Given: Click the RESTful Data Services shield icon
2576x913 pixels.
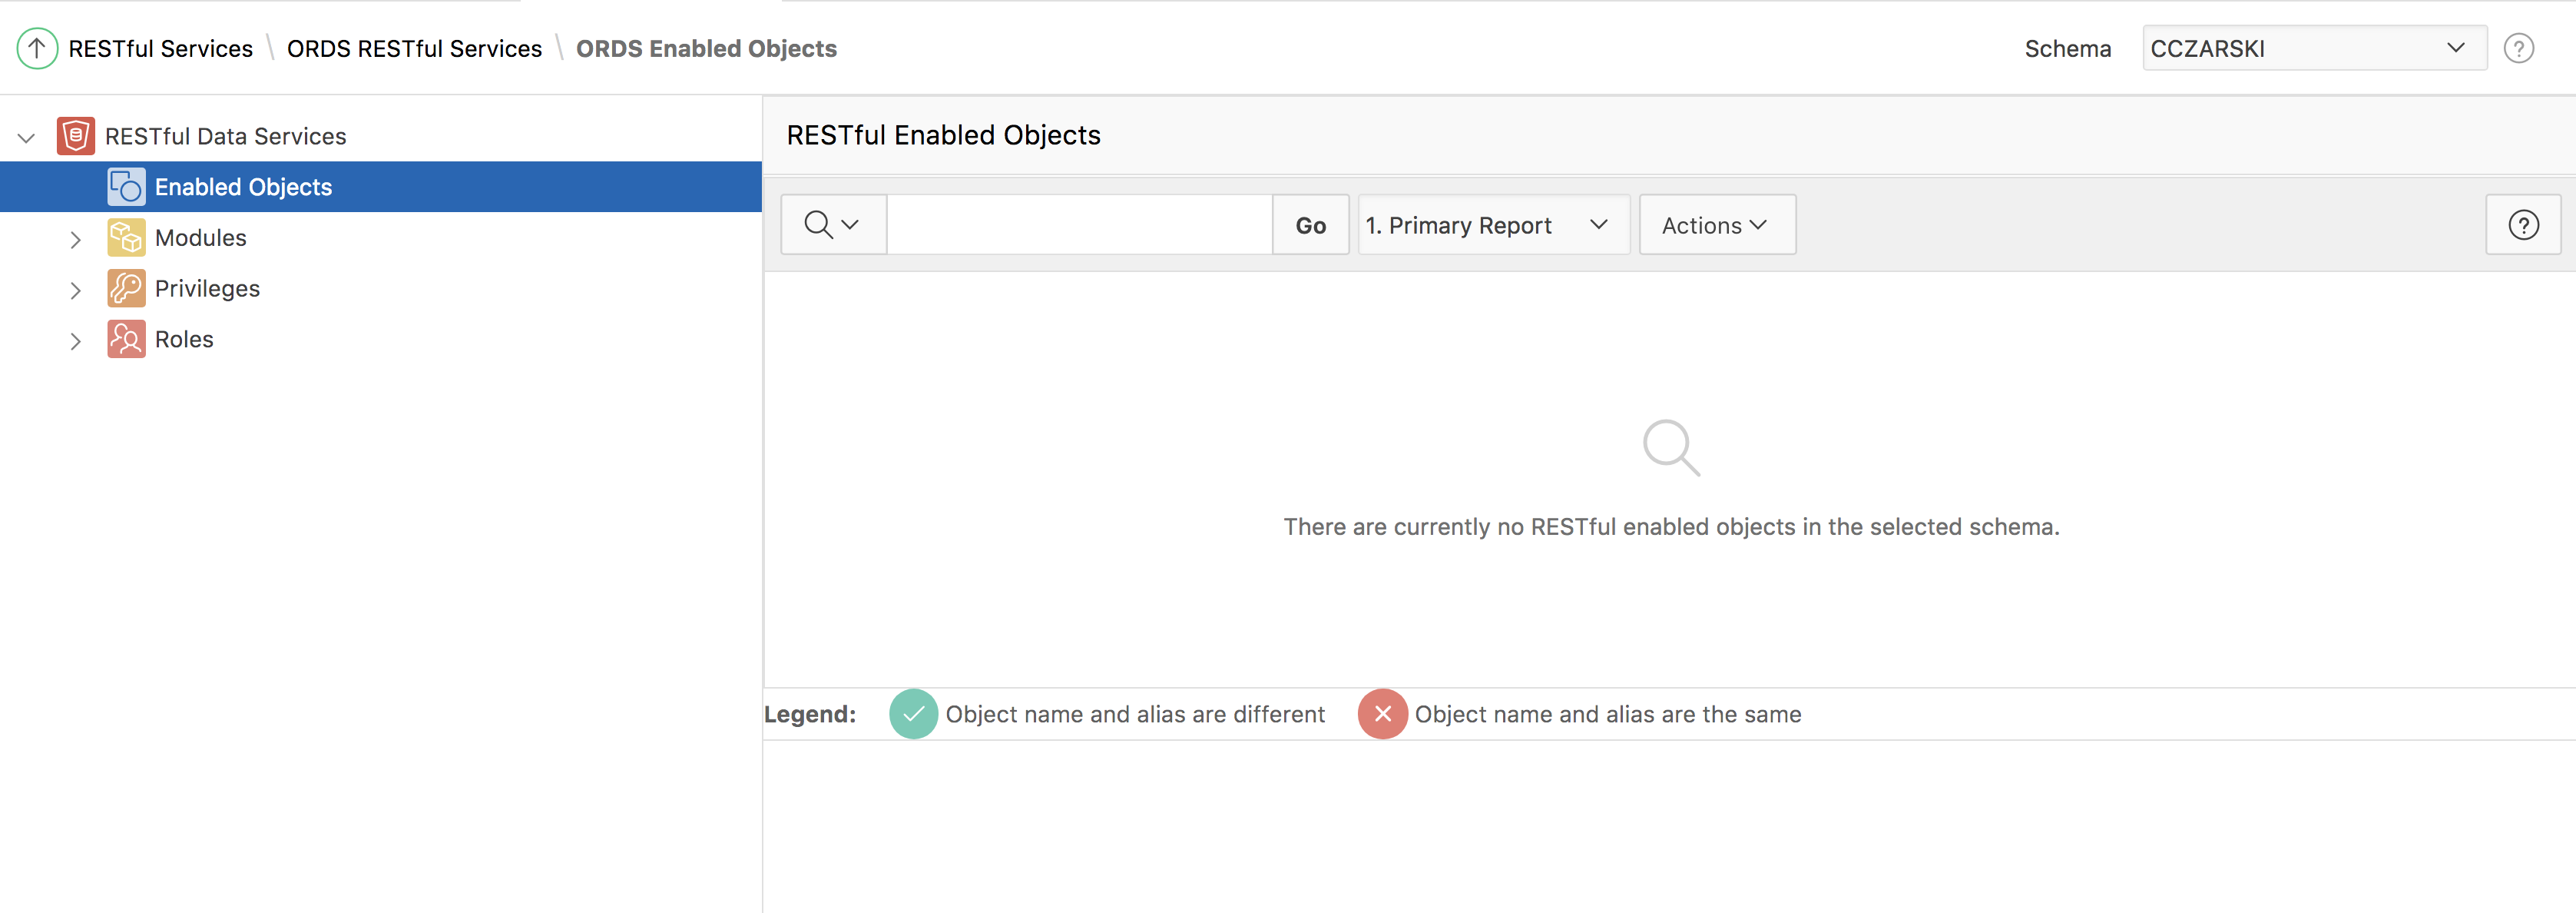Looking at the screenshot, I should tap(76, 135).
